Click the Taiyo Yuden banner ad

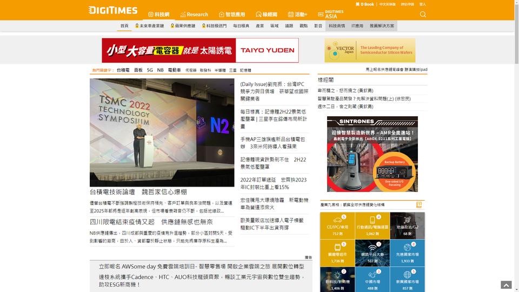(x=200, y=50)
